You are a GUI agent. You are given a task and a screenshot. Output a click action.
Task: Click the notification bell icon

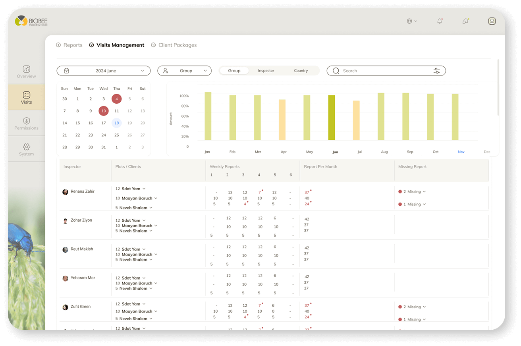tap(440, 21)
